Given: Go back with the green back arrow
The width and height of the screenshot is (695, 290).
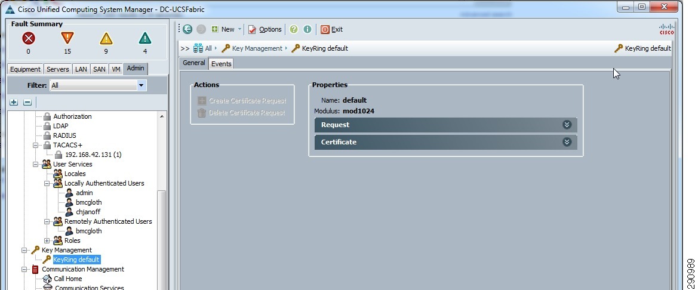Looking at the screenshot, I should pos(187,29).
